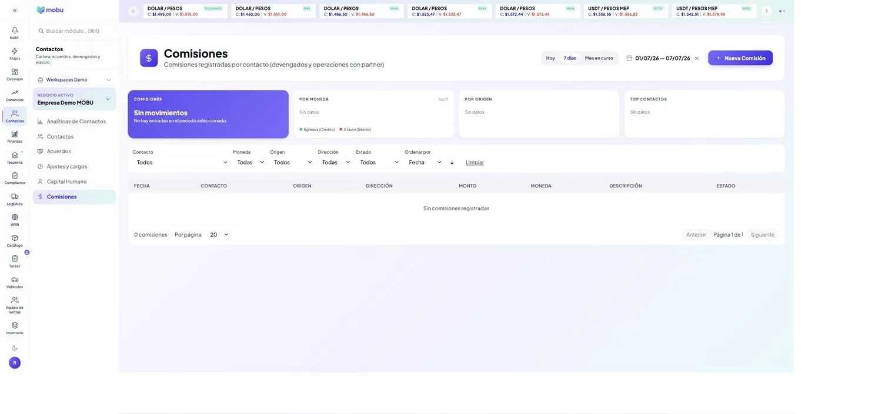Click ESTADO column header
This screenshot has height=414, width=882.
[726, 186]
